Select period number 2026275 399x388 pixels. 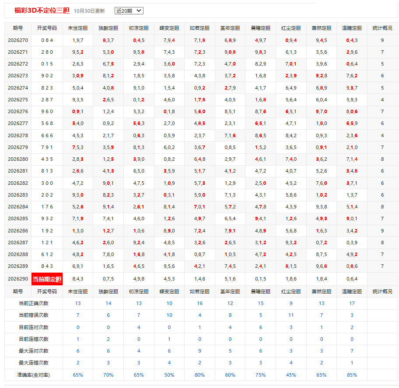click(18, 100)
